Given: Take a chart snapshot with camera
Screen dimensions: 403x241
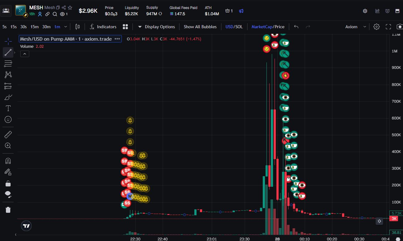Looking at the screenshot, I should [x=400, y=27].
